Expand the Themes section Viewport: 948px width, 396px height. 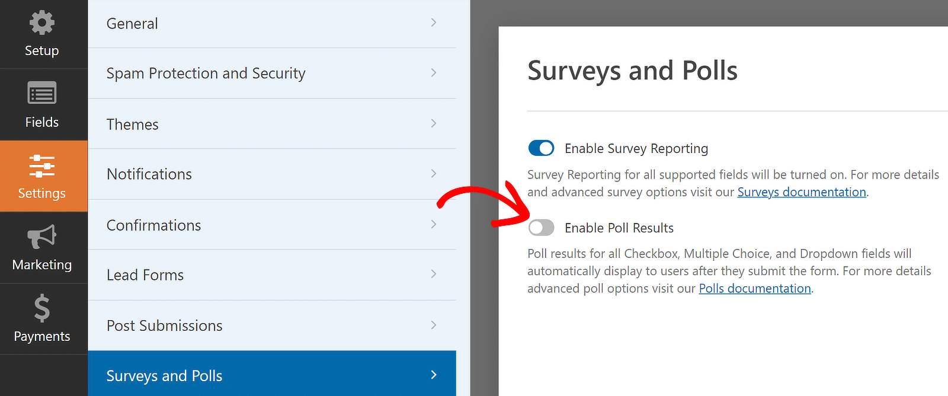434,123
